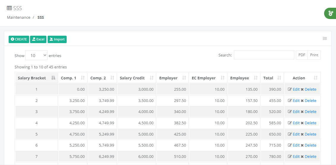Select Total cell 650.00

pyautogui.click(x=272, y=134)
